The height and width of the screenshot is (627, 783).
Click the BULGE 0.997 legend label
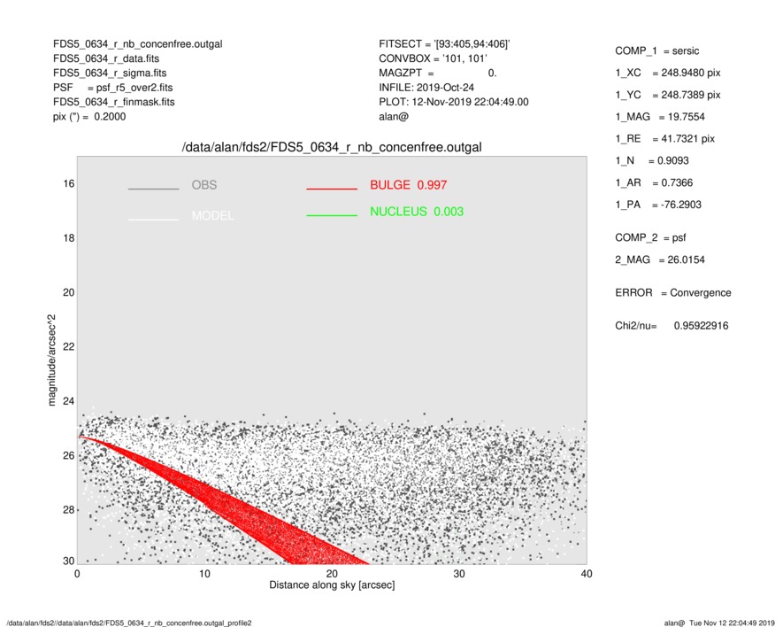coord(409,185)
